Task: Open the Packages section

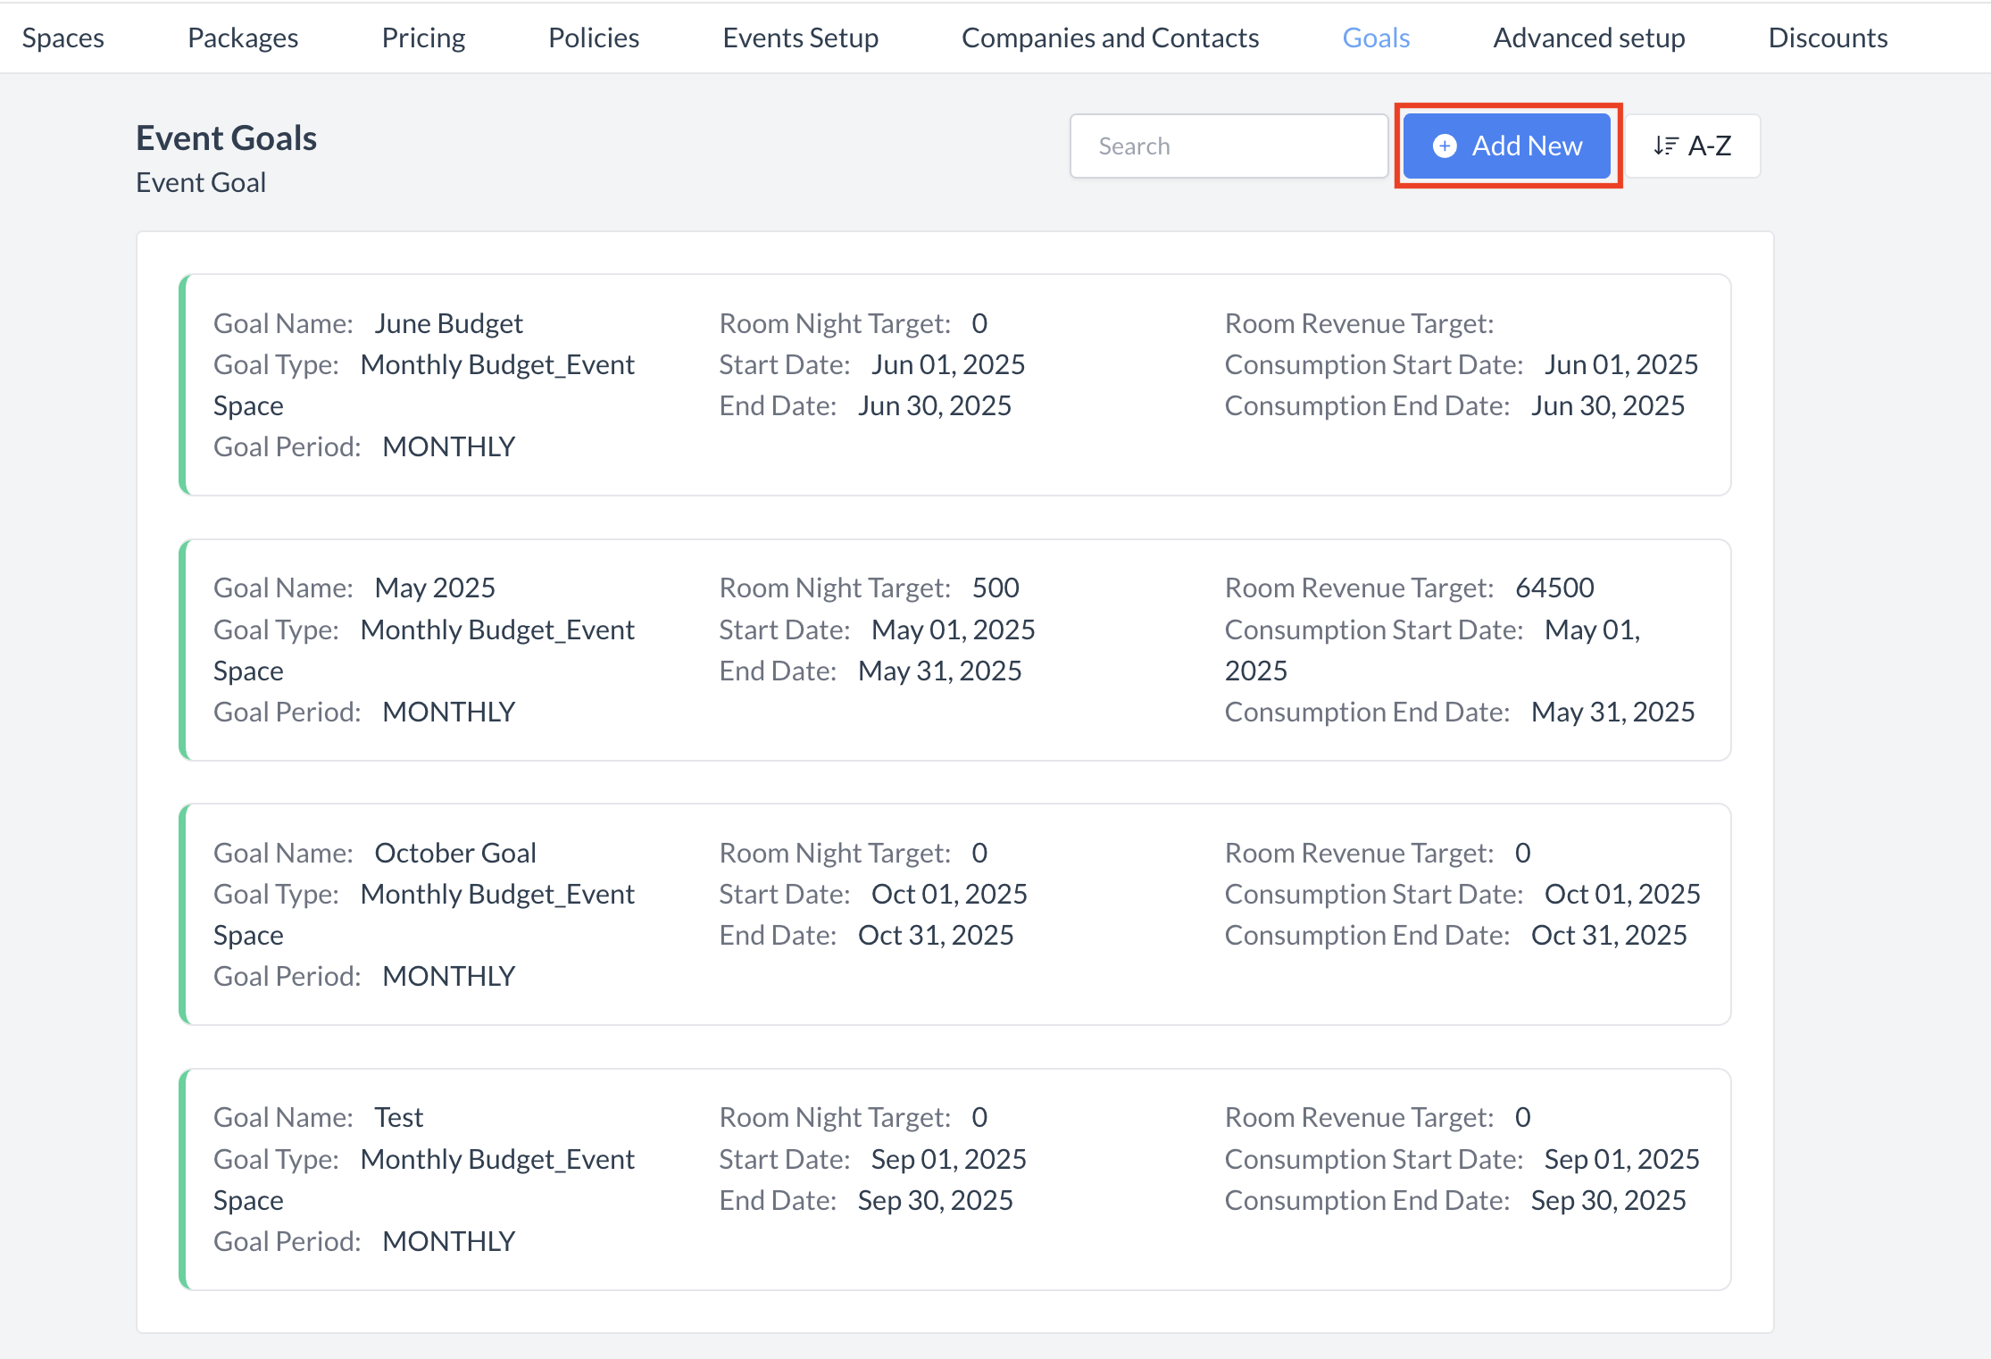Action: [x=242, y=38]
